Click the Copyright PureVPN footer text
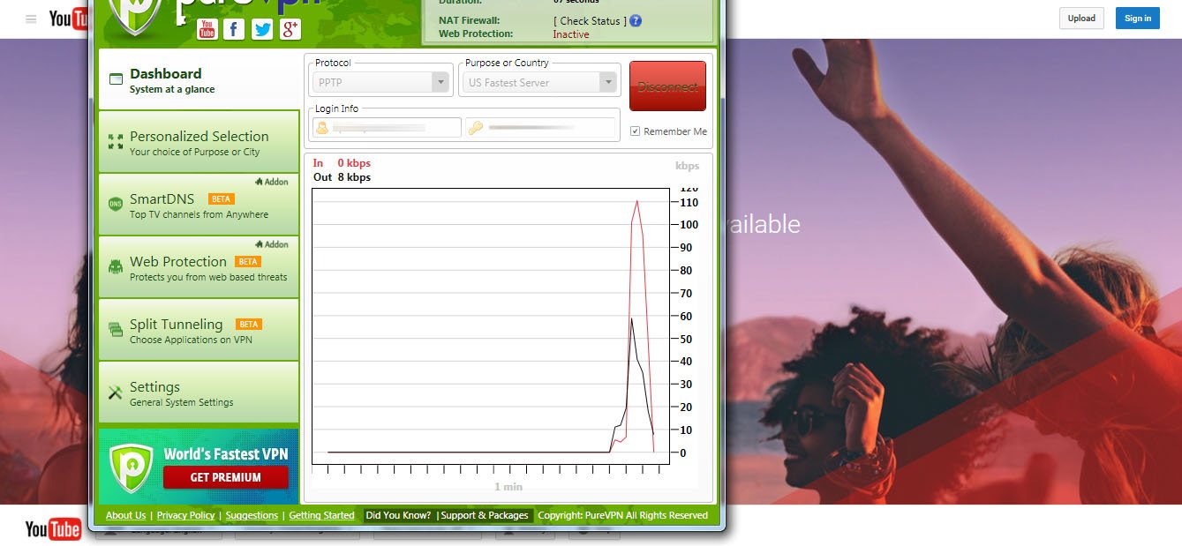The image size is (1182, 546). click(622, 515)
